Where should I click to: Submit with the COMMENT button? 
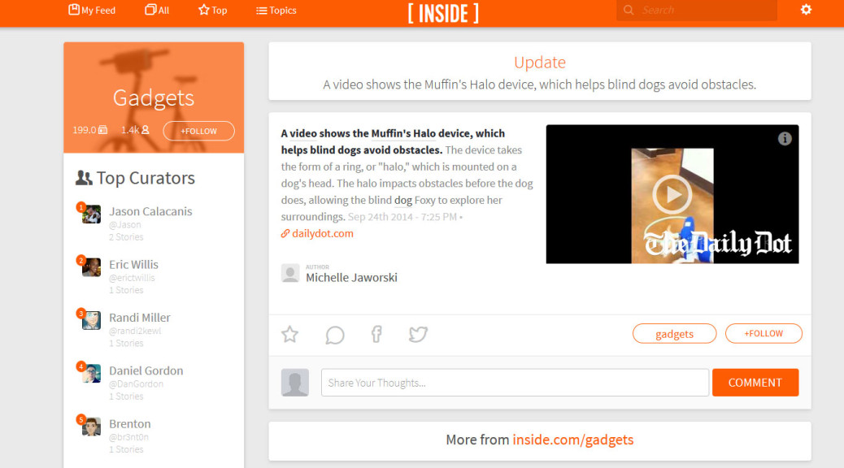coord(755,383)
